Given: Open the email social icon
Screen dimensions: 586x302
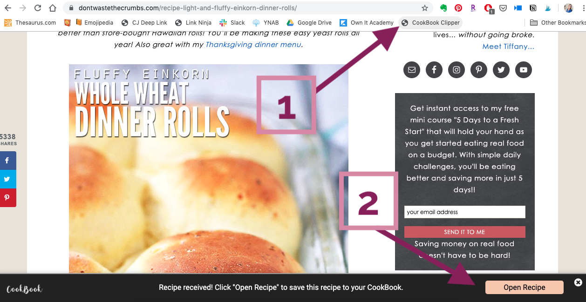Looking at the screenshot, I should coord(412,70).
